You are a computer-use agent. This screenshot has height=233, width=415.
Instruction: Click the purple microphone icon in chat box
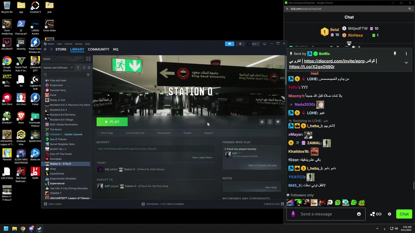click(293, 214)
